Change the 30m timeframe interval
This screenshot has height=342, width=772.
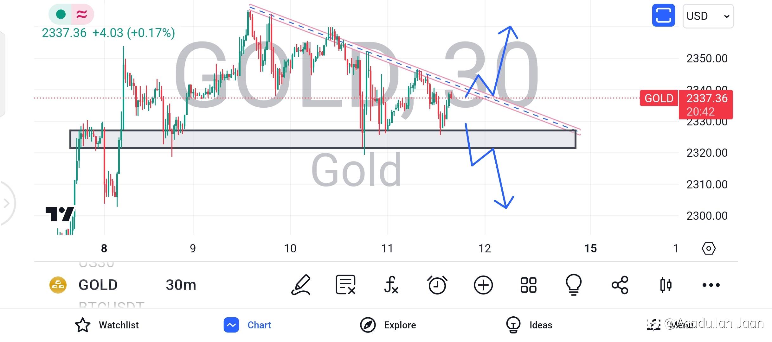coord(181,285)
